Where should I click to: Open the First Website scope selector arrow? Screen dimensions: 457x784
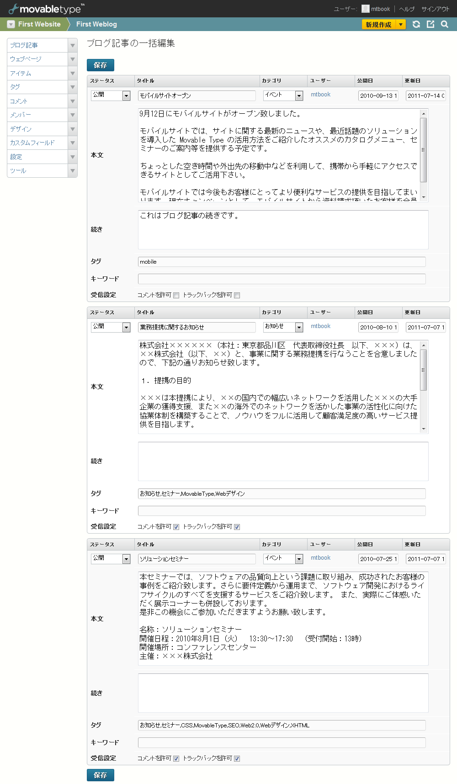(11, 24)
